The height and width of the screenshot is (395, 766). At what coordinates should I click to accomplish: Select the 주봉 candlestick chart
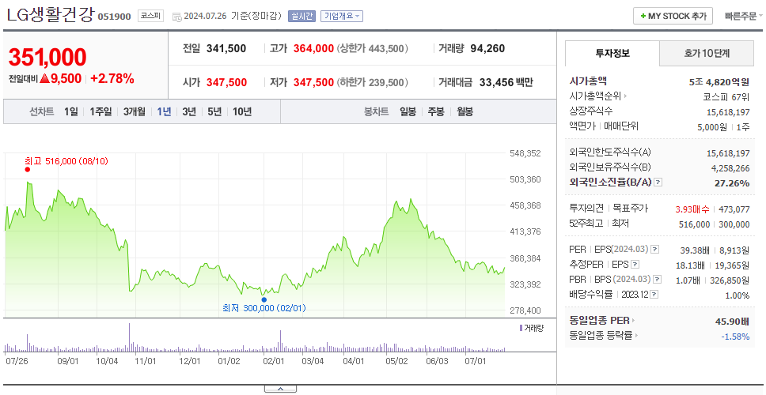(x=436, y=111)
